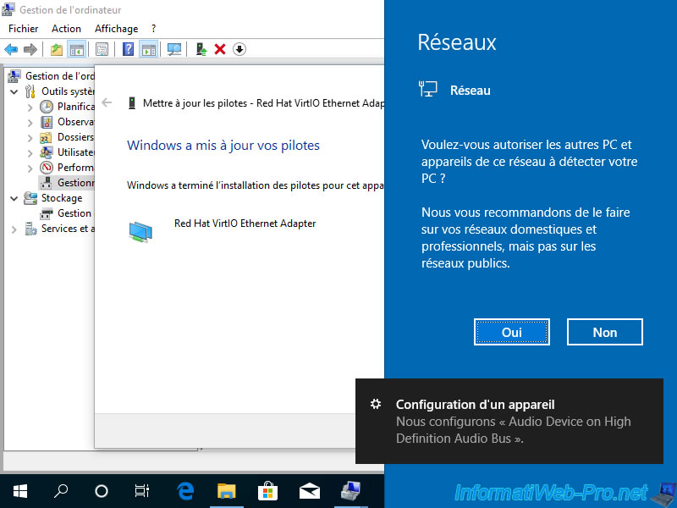This screenshot has height=508, width=677.
Task: Toggle the action pane toolbar icon
Action: point(149,49)
